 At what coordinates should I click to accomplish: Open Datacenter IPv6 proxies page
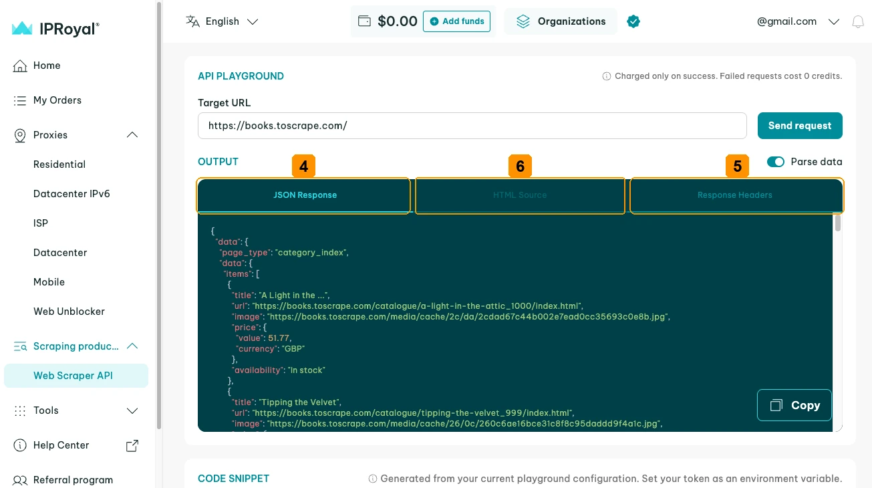coord(71,194)
